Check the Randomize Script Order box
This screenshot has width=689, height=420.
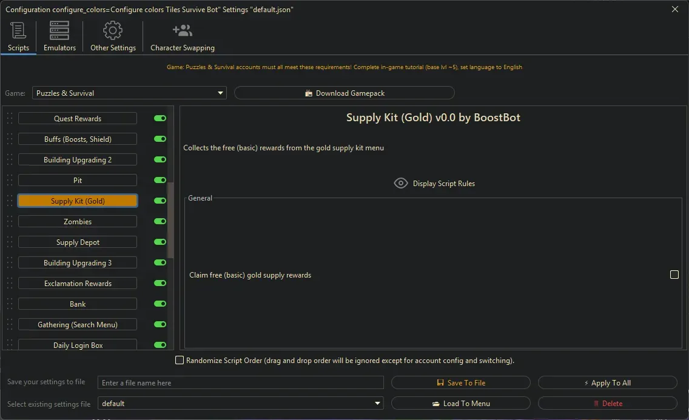180,360
